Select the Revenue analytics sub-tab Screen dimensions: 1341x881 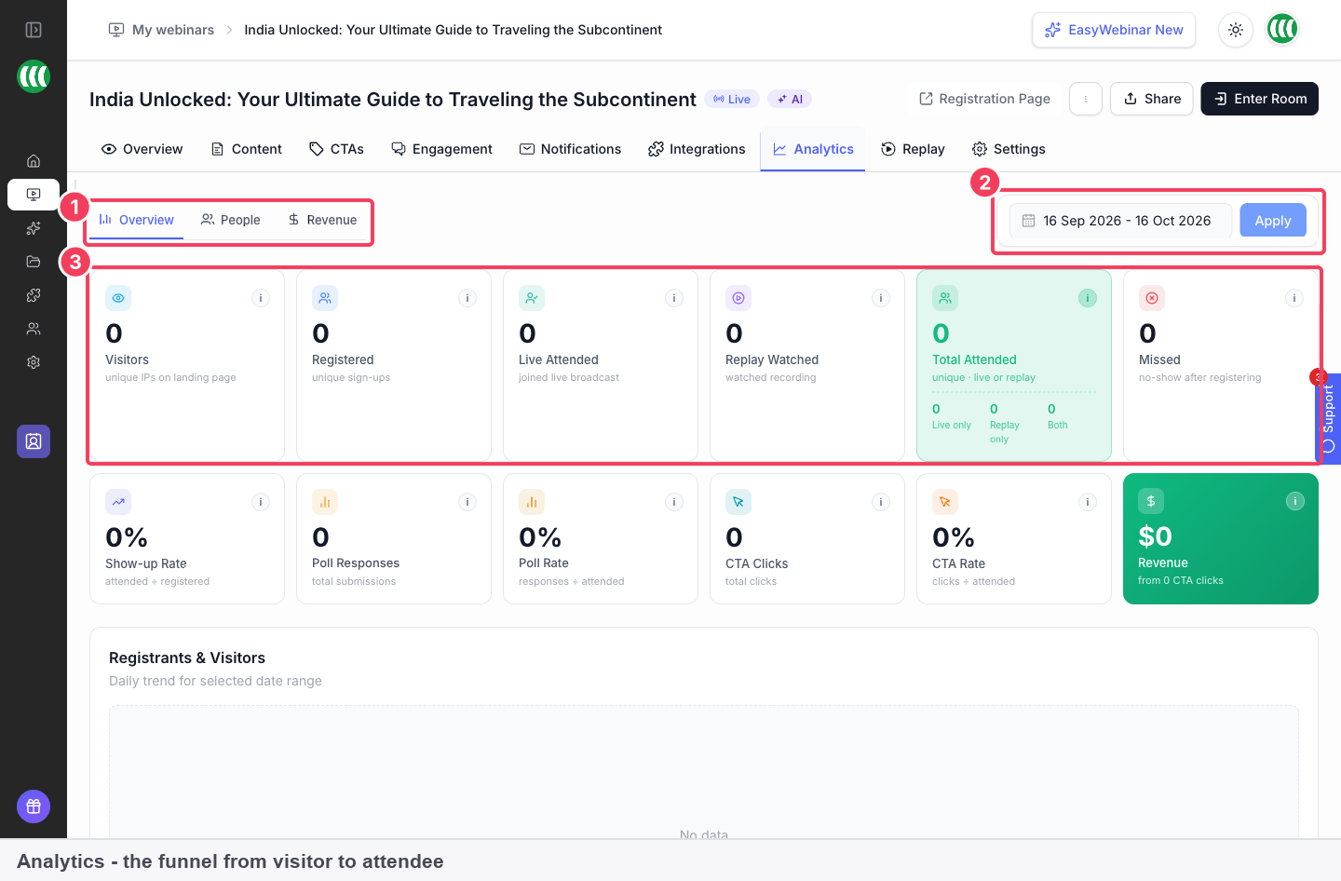(322, 220)
